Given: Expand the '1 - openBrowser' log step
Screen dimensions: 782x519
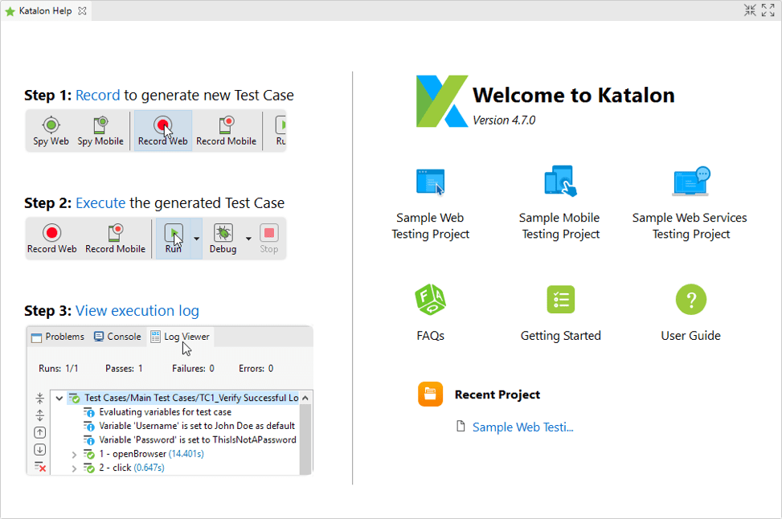Looking at the screenshot, I should click(x=74, y=455).
